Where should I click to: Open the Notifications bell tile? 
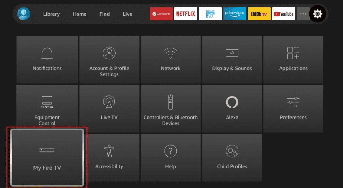coord(47,59)
